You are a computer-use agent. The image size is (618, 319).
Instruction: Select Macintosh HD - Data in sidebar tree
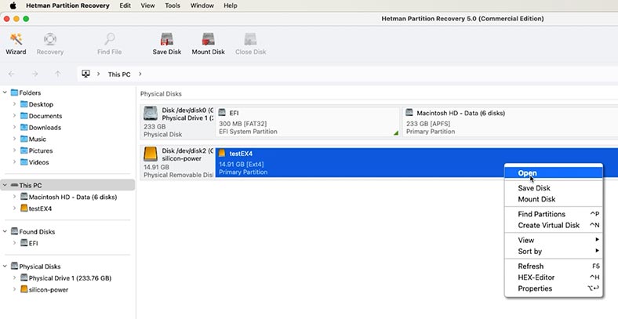(x=72, y=197)
